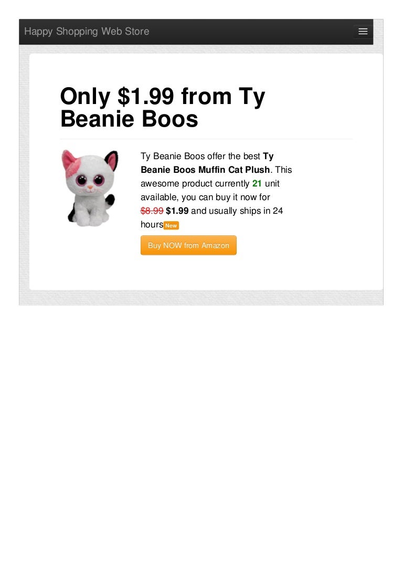This screenshot has height=571, width=403.
Task: Click the word 'hours' before New badge
Action: pos(152,225)
